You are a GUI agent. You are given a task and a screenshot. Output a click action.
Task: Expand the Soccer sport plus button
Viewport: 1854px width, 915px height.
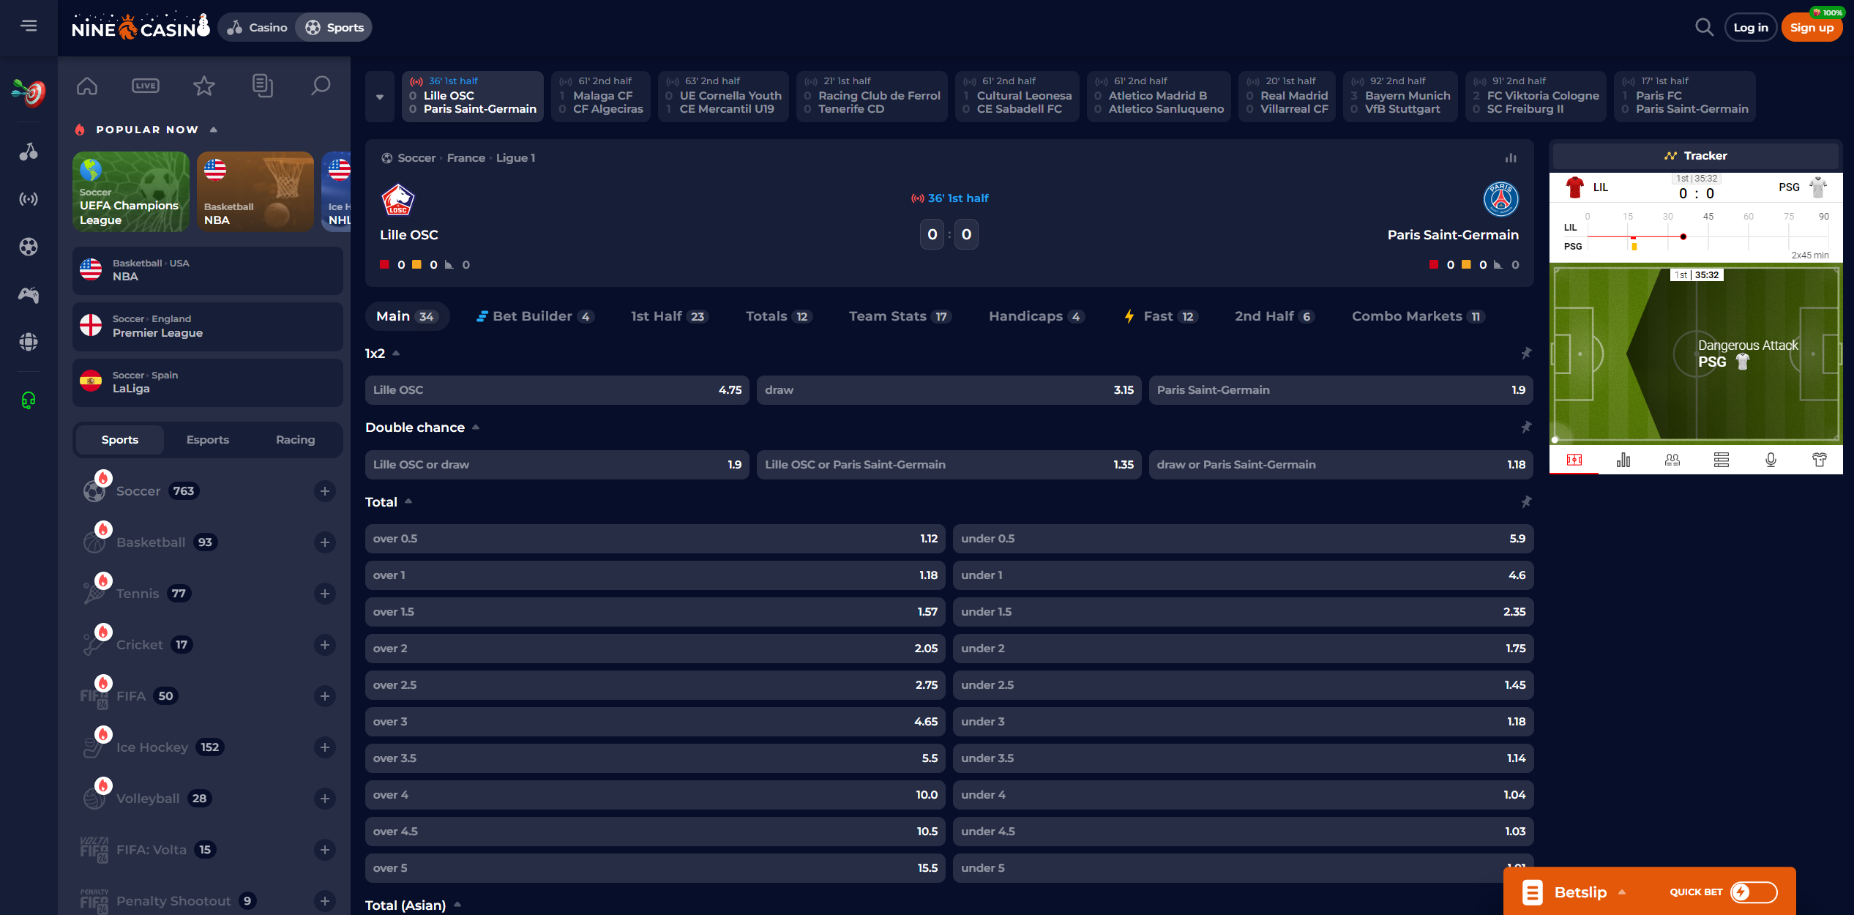325,491
